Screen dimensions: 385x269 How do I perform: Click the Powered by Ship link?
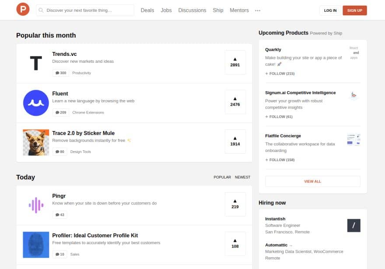point(326,33)
